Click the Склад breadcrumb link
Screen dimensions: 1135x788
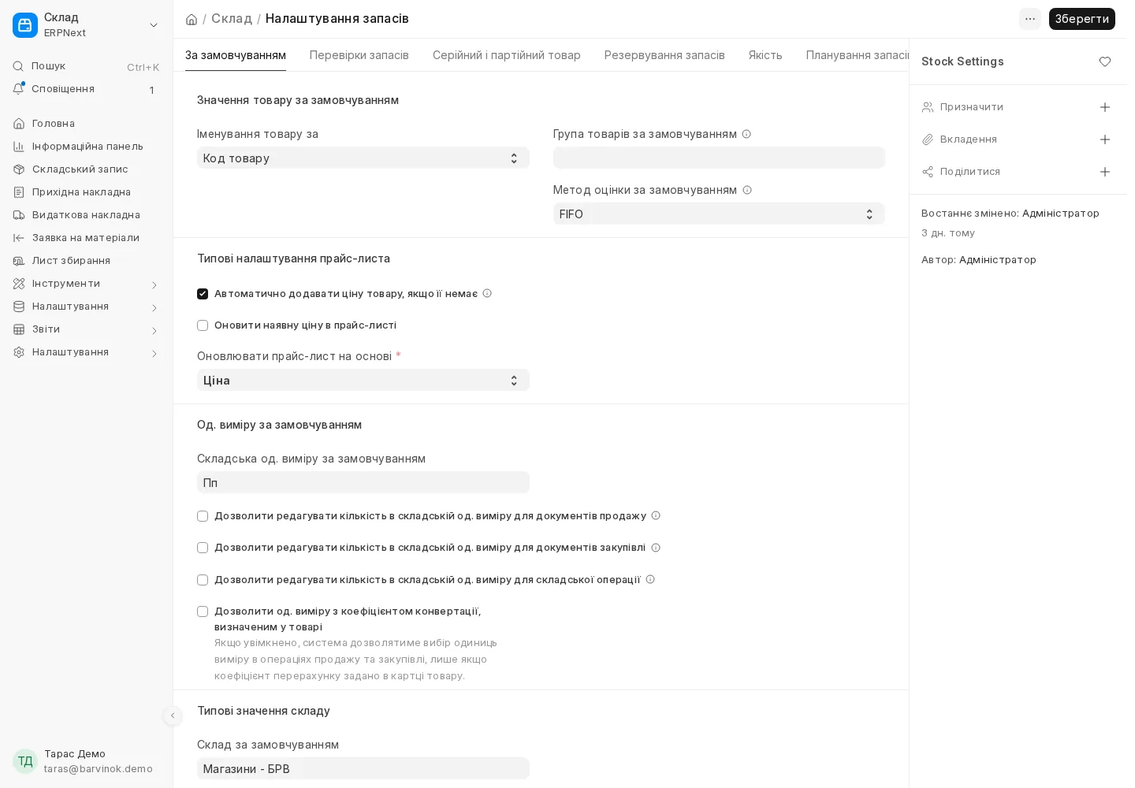(x=232, y=18)
